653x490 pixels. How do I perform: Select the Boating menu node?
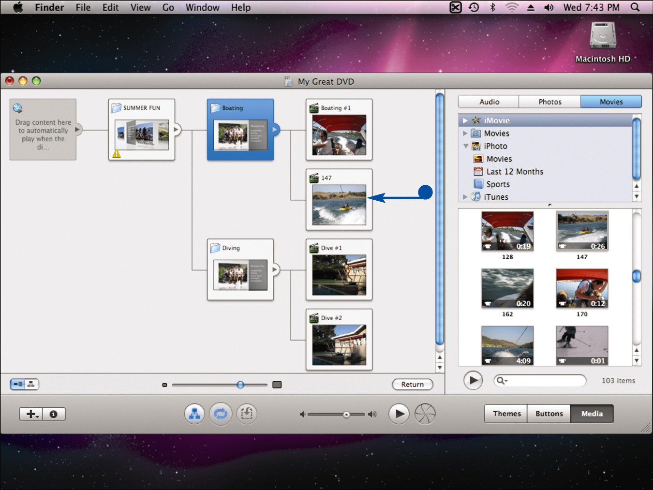tap(240, 130)
